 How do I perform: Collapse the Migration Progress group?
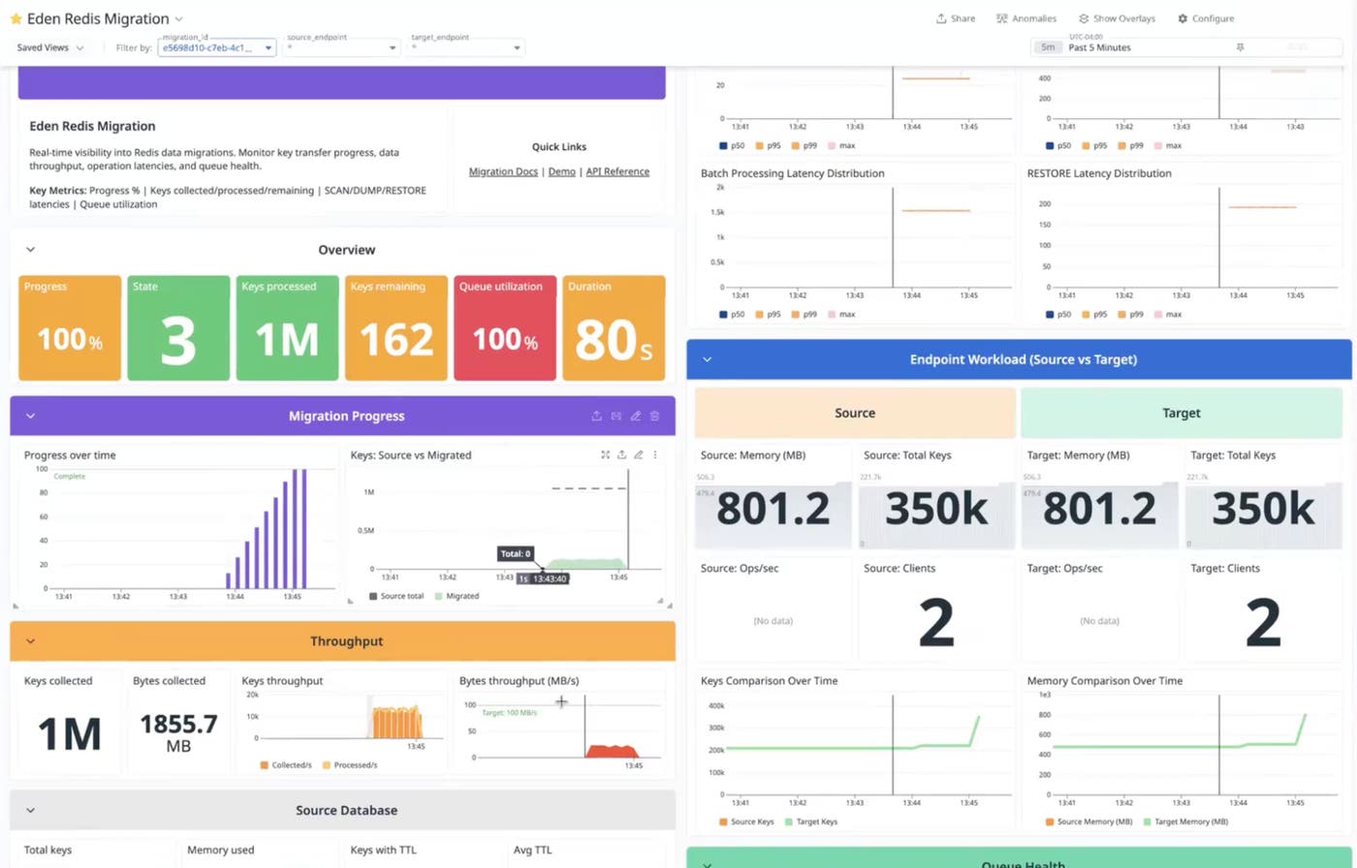point(30,416)
